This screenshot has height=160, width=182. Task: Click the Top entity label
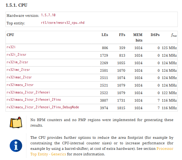click(16, 23)
